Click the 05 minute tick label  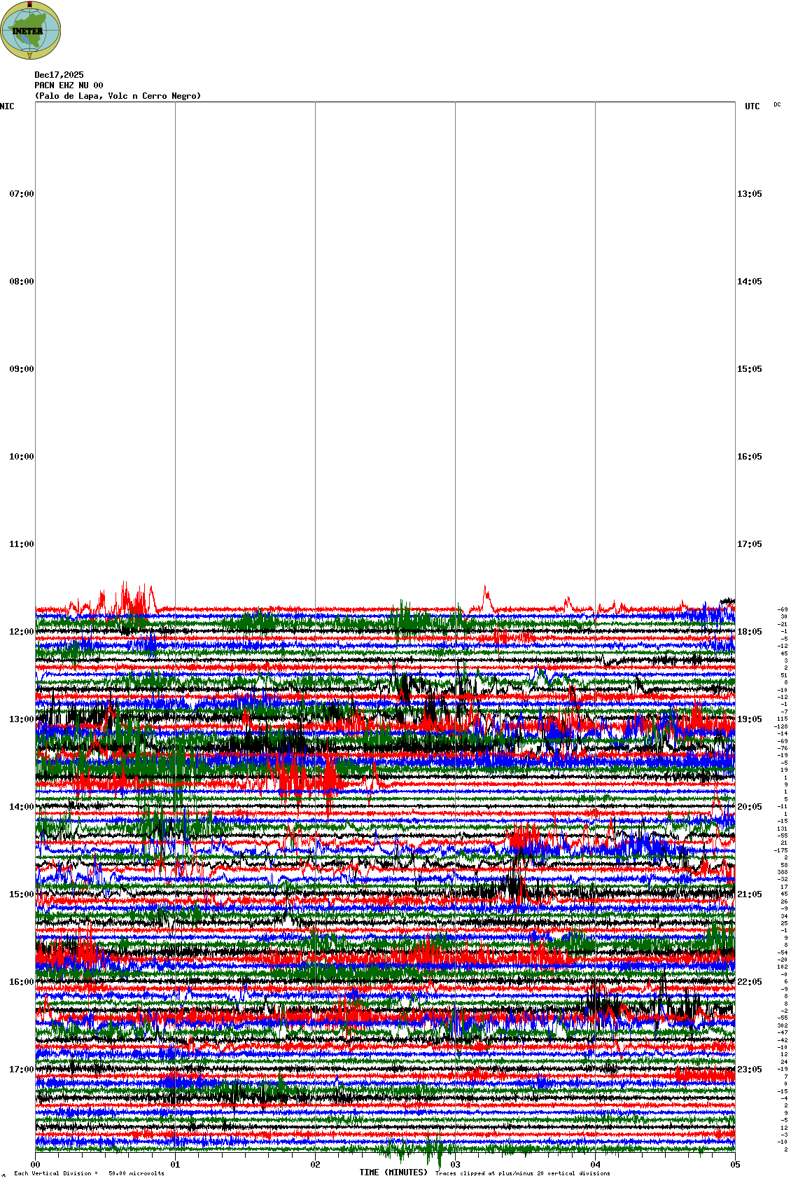pyautogui.click(x=735, y=1165)
